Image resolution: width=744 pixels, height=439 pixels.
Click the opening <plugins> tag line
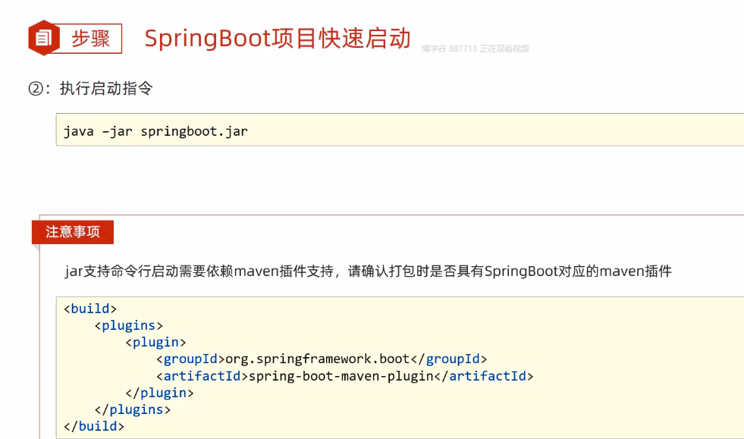pyautogui.click(x=129, y=325)
